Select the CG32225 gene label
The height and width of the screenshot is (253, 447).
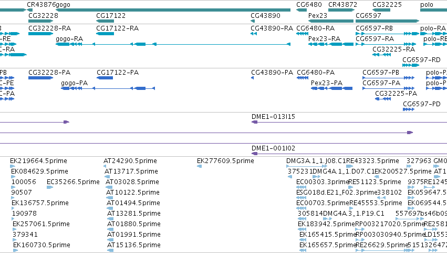click(x=387, y=5)
